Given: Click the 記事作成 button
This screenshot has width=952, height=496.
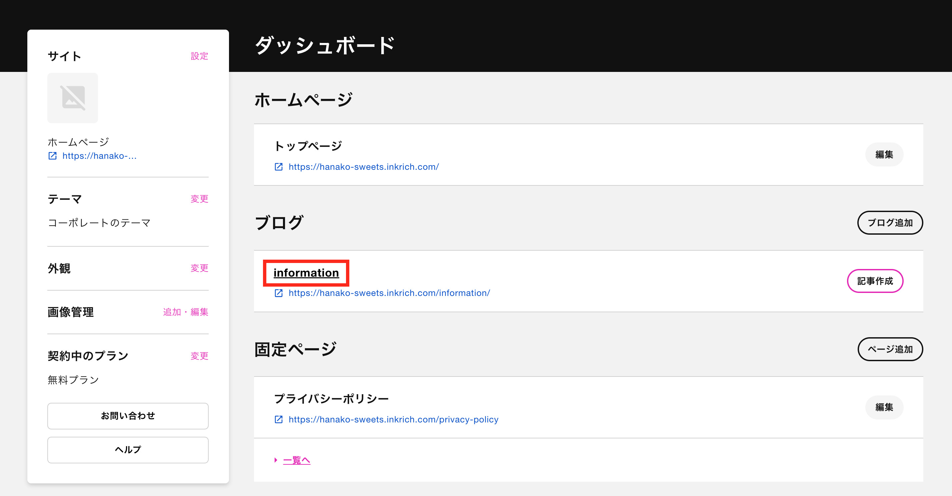Looking at the screenshot, I should pos(875,281).
